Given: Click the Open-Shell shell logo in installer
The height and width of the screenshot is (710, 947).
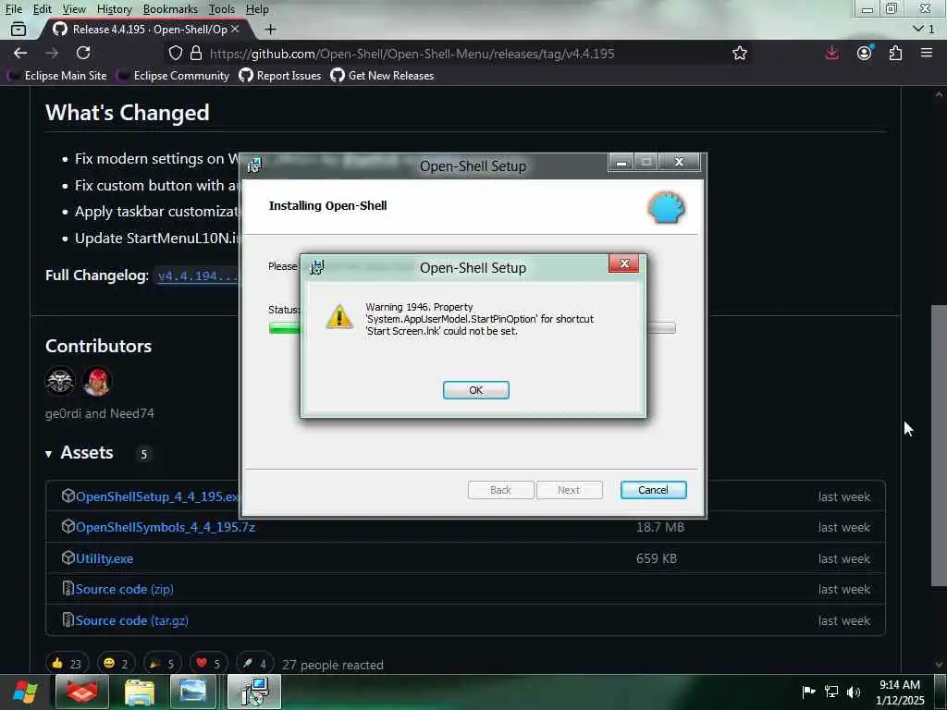Looking at the screenshot, I should point(666,207).
